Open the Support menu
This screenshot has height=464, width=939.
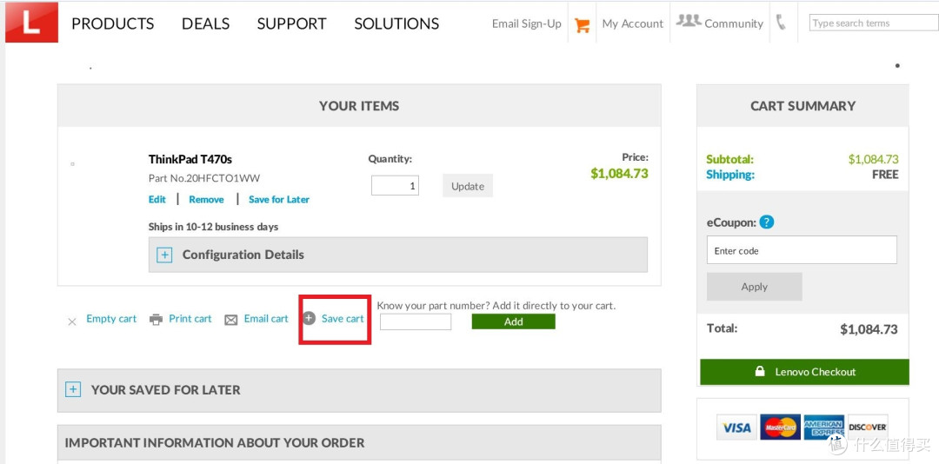291,23
